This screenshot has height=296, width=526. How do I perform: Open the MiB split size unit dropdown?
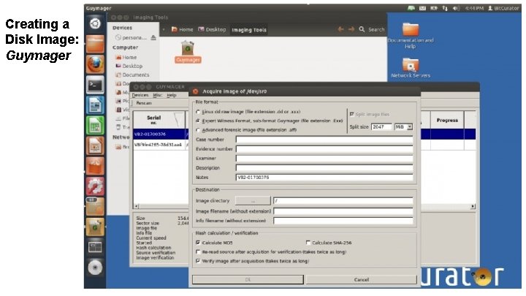[403, 127]
